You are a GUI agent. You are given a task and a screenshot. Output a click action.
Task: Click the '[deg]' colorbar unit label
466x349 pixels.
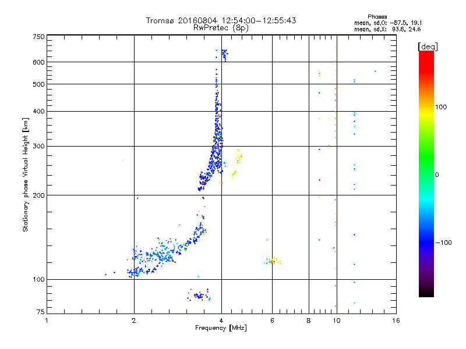(x=428, y=47)
